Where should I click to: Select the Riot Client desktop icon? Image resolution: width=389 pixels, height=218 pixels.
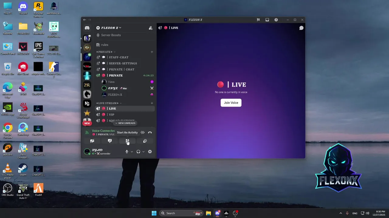coord(23,69)
